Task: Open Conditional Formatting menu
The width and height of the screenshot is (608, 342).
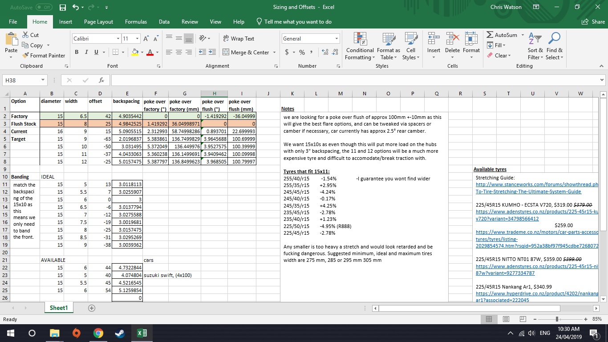Action: [360, 46]
